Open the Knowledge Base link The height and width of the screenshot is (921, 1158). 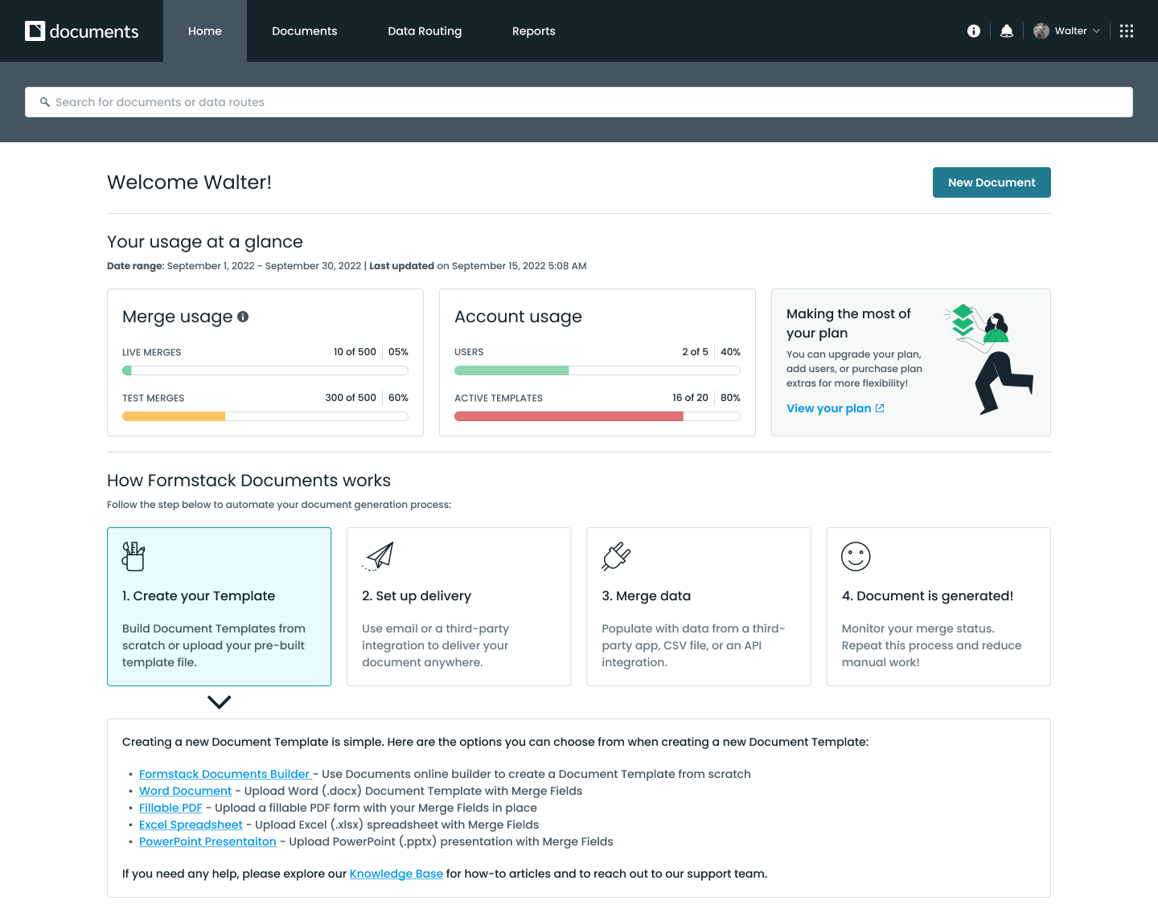(396, 874)
